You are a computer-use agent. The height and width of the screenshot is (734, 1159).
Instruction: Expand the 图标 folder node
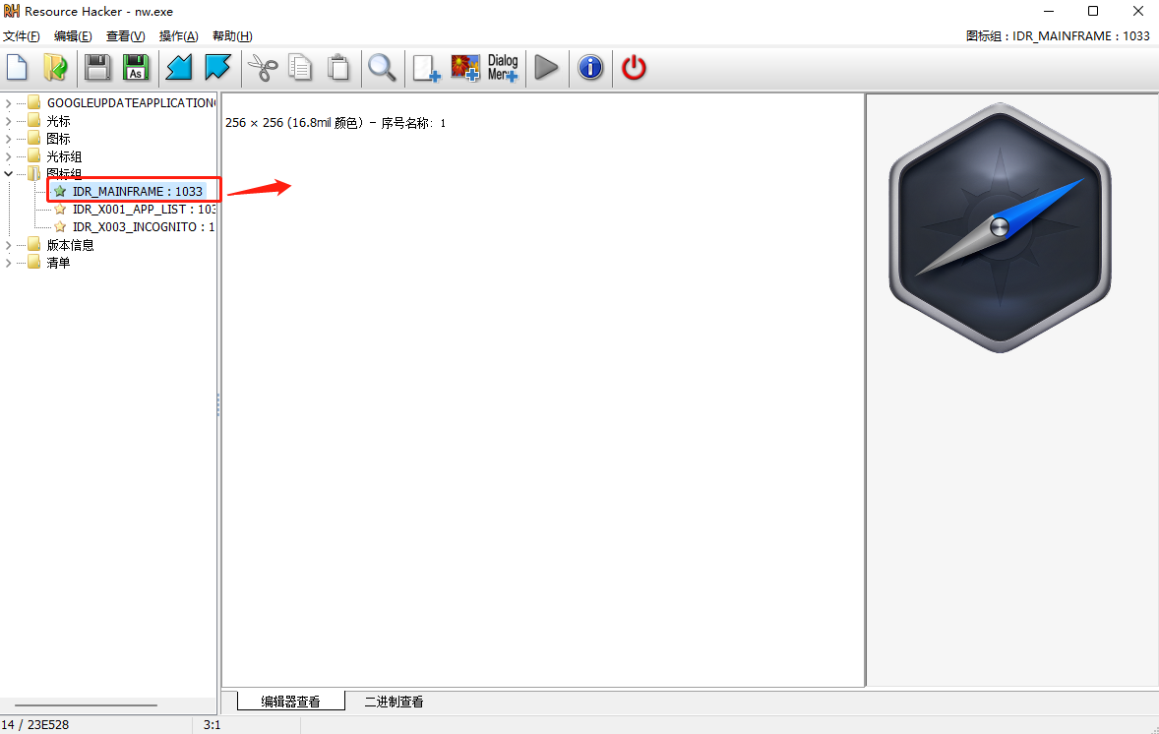8,139
